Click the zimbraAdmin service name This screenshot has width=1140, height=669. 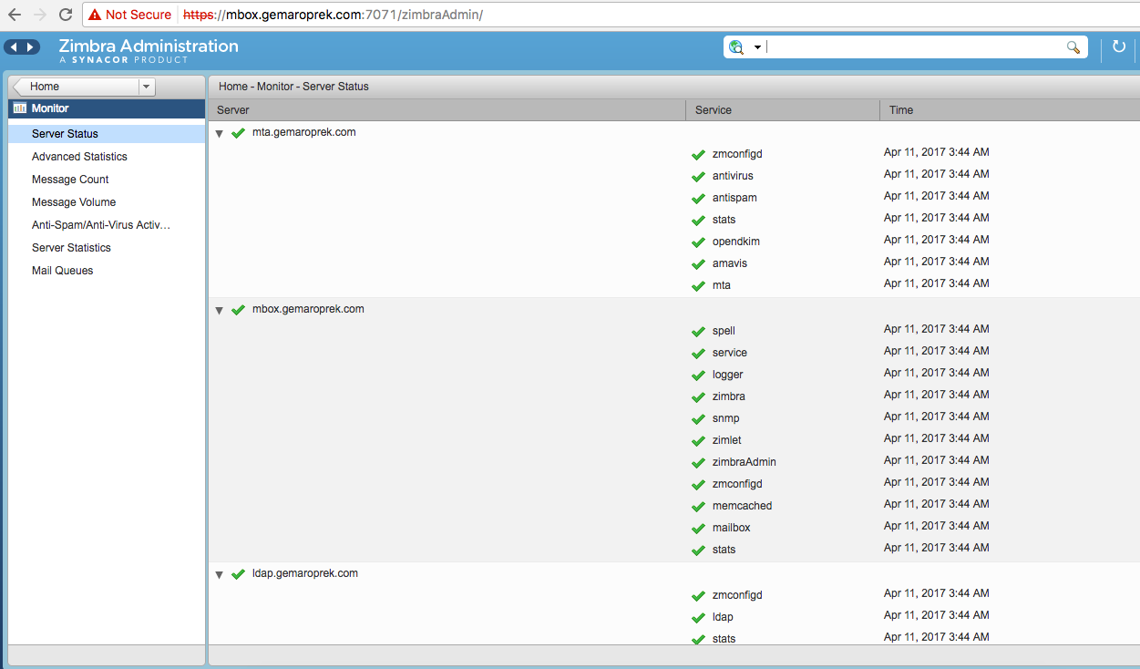[745, 462]
